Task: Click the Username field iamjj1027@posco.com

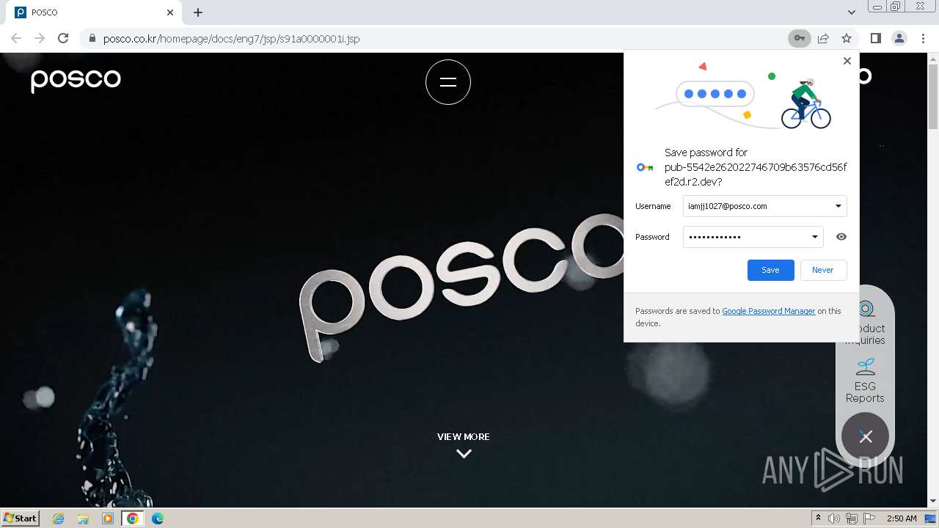Action: point(765,206)
